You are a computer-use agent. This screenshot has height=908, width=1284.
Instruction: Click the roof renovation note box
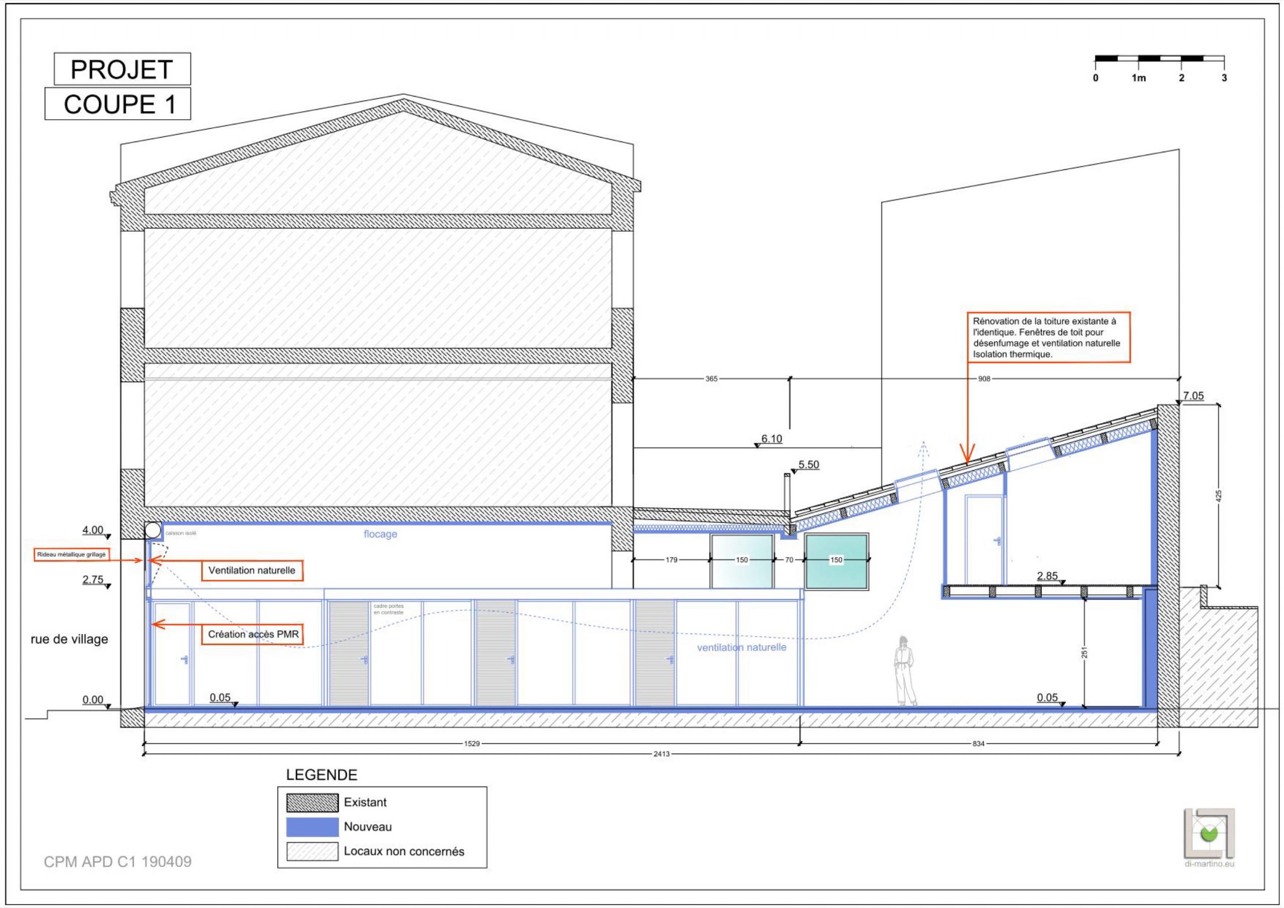[1049, 337]
